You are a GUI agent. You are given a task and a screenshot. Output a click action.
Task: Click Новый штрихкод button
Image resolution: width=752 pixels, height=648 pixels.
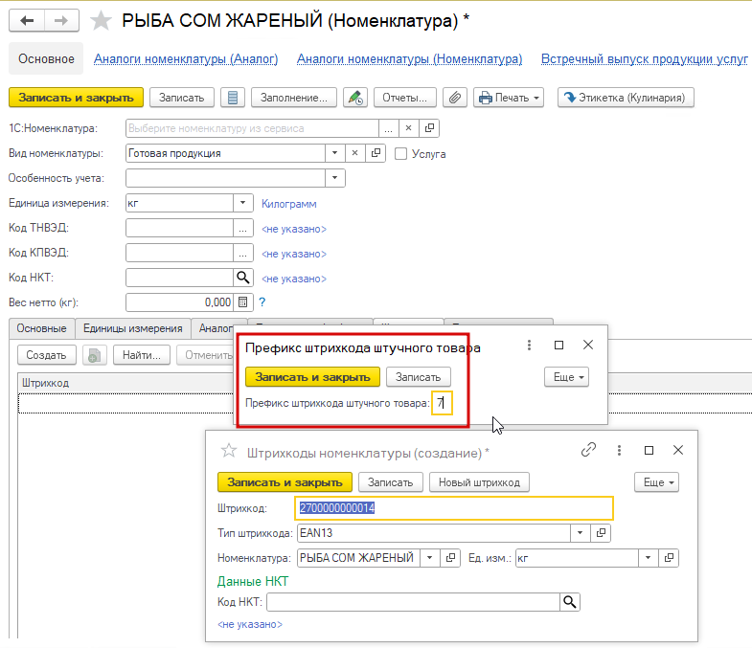pyautogui.click(x=479, y=482)
